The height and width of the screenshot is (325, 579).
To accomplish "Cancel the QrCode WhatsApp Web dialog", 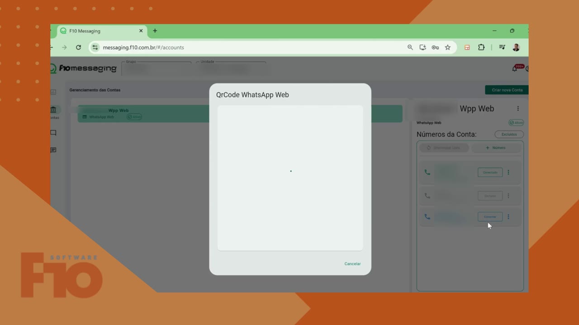I will [x=352, y=264].
